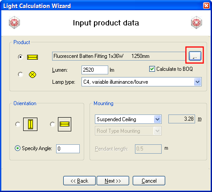The image size is (212, 192).
Task: Select the Specify Angle radio option
Action: pyautogui.click(x=17, y=148)
